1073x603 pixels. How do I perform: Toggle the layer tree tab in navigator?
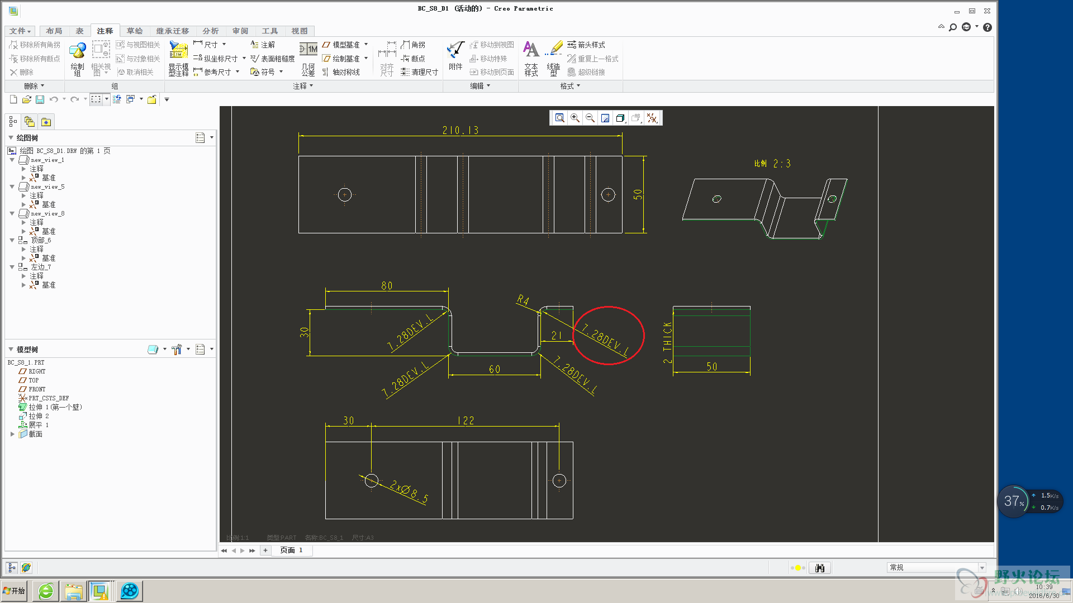[29, 122]
